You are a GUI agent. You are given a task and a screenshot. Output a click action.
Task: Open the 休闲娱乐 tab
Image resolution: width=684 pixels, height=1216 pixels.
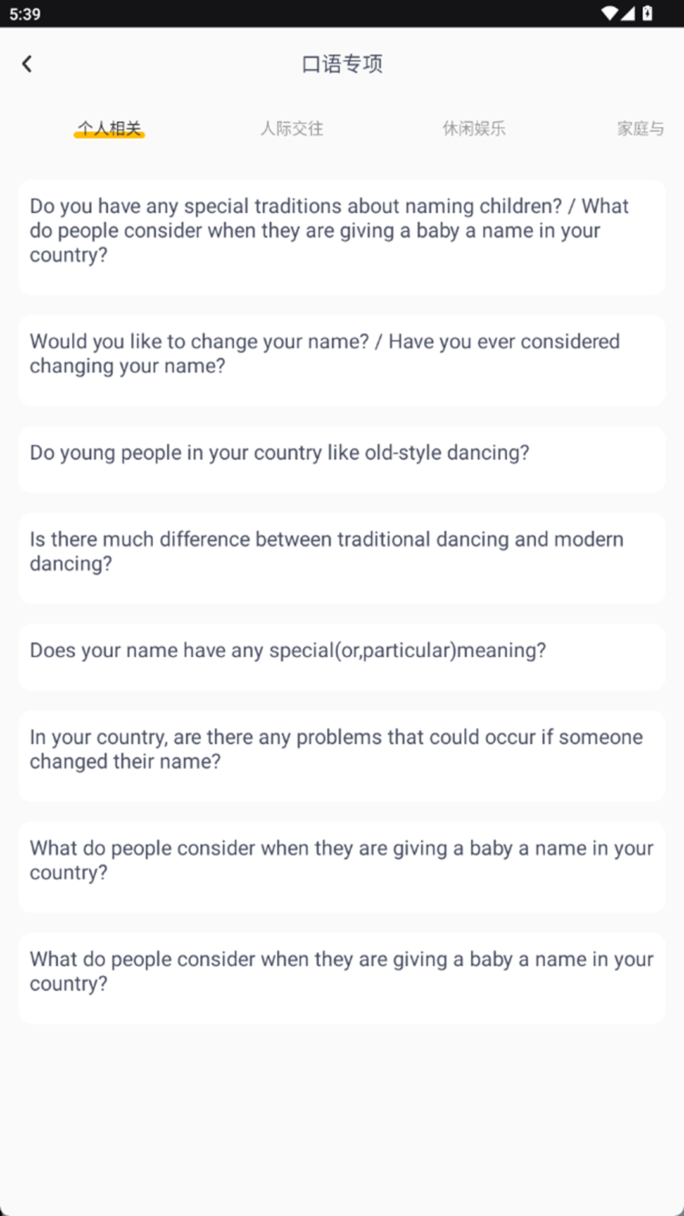pyautogui.click(x=474, y=129)
